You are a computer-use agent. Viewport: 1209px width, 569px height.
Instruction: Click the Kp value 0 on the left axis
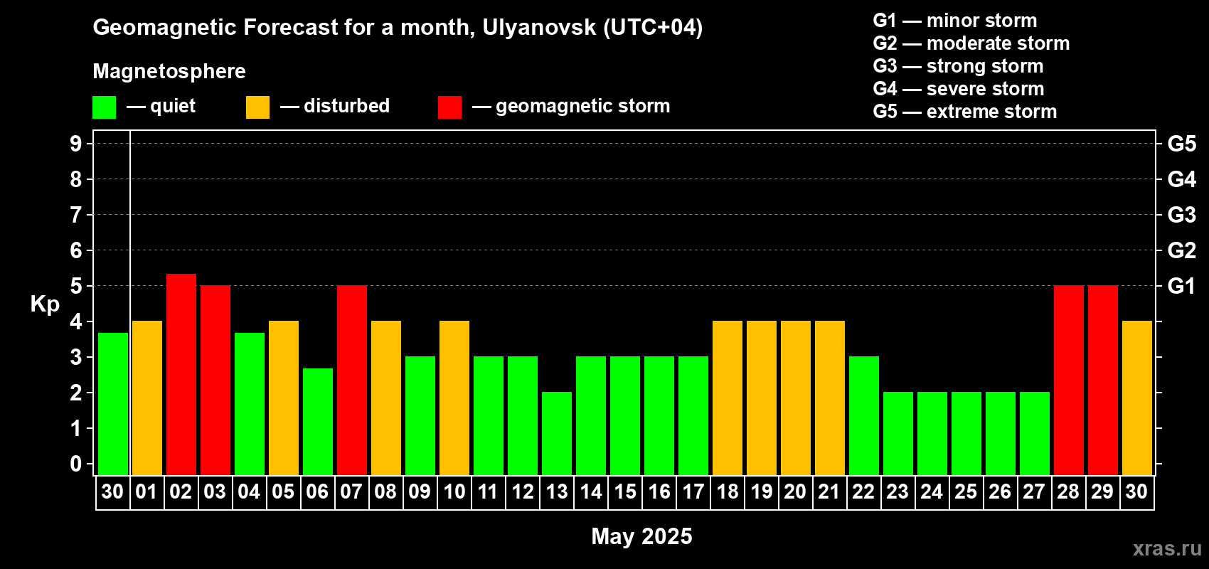(76, 464)
